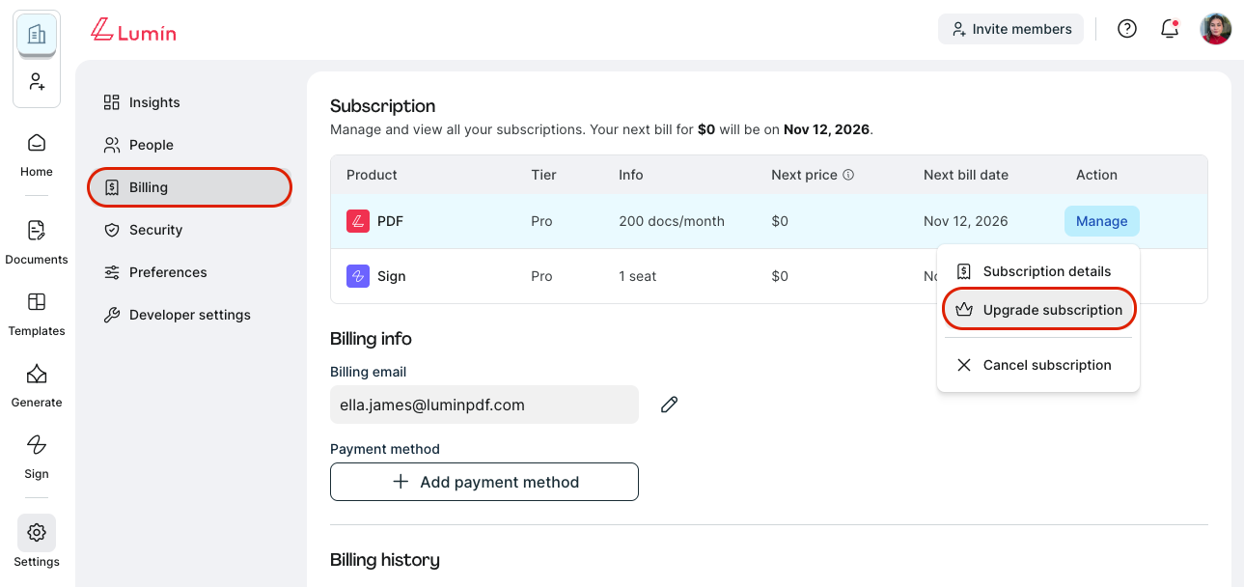Click the user profile avatar
This screenshot has height=587, width=1244.
[x=1215, y=29]
